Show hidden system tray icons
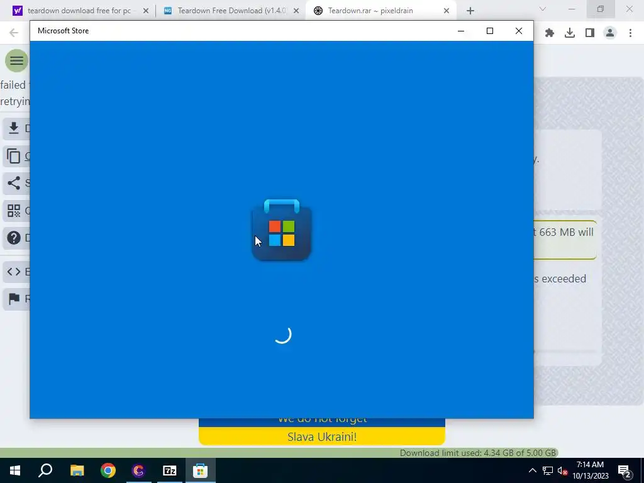This screenshot has height=483, width=644. click(532, 470)
